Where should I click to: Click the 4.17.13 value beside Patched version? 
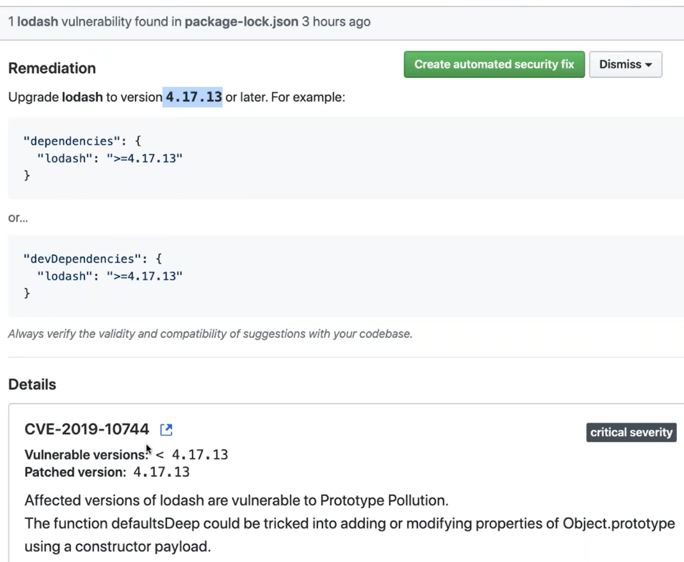coord(161,472)
